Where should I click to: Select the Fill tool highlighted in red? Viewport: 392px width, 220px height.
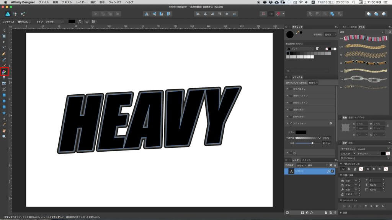pos(4,72)
